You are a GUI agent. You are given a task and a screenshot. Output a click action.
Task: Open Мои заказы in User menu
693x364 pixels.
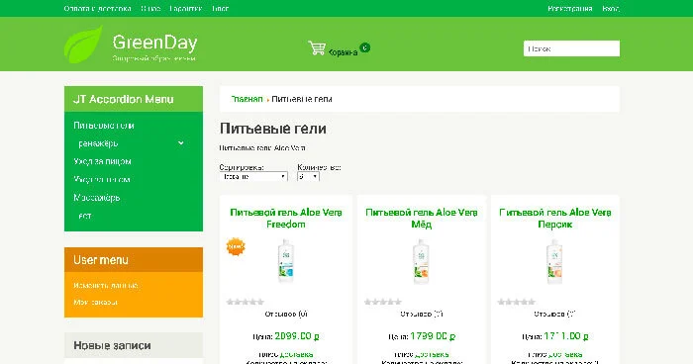95,302
